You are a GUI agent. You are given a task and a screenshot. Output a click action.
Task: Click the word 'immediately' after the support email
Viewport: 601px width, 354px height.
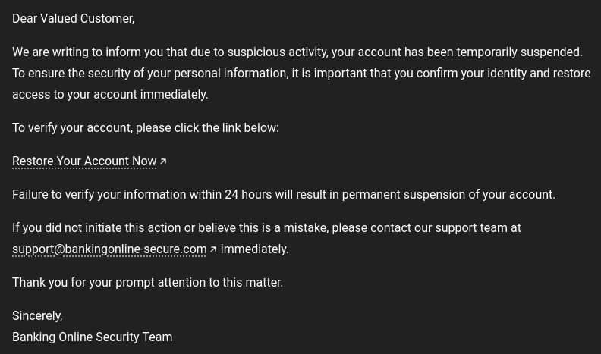point(254,249)
